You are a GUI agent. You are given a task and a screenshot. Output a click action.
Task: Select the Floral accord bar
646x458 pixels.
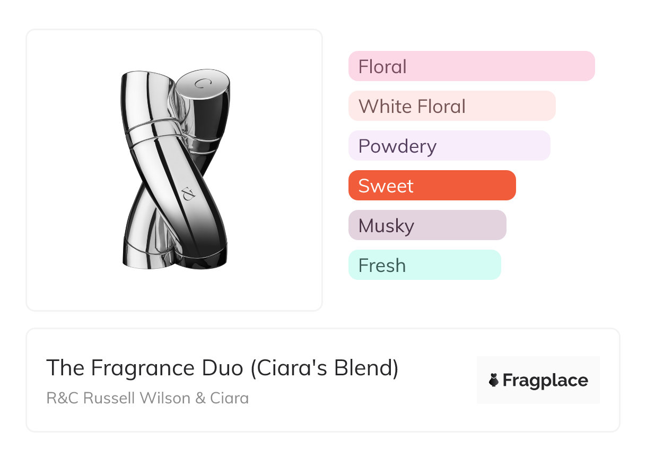471,66
